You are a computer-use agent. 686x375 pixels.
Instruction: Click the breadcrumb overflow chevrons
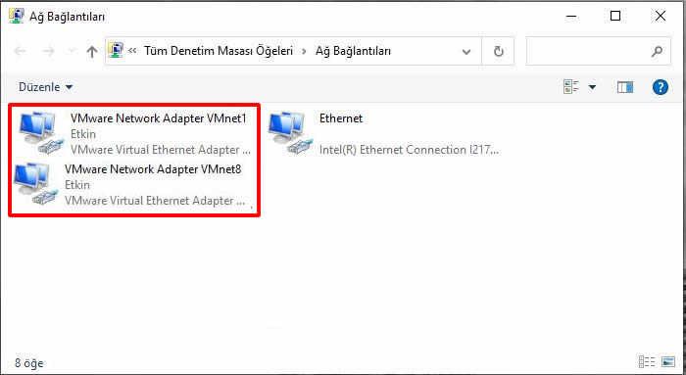pos(132,51)
